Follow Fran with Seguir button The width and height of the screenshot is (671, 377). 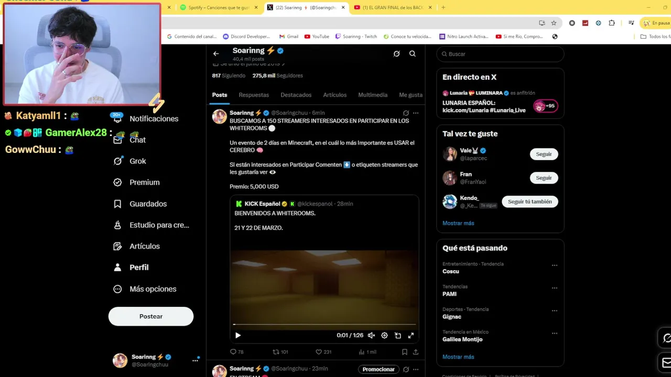544,178
